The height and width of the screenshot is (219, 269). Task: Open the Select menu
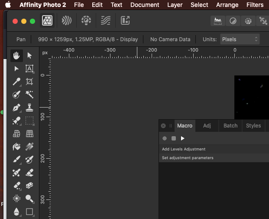(x=199, y=5)
